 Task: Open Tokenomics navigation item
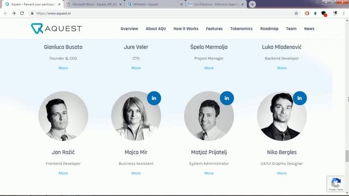[x=242, y=29]
